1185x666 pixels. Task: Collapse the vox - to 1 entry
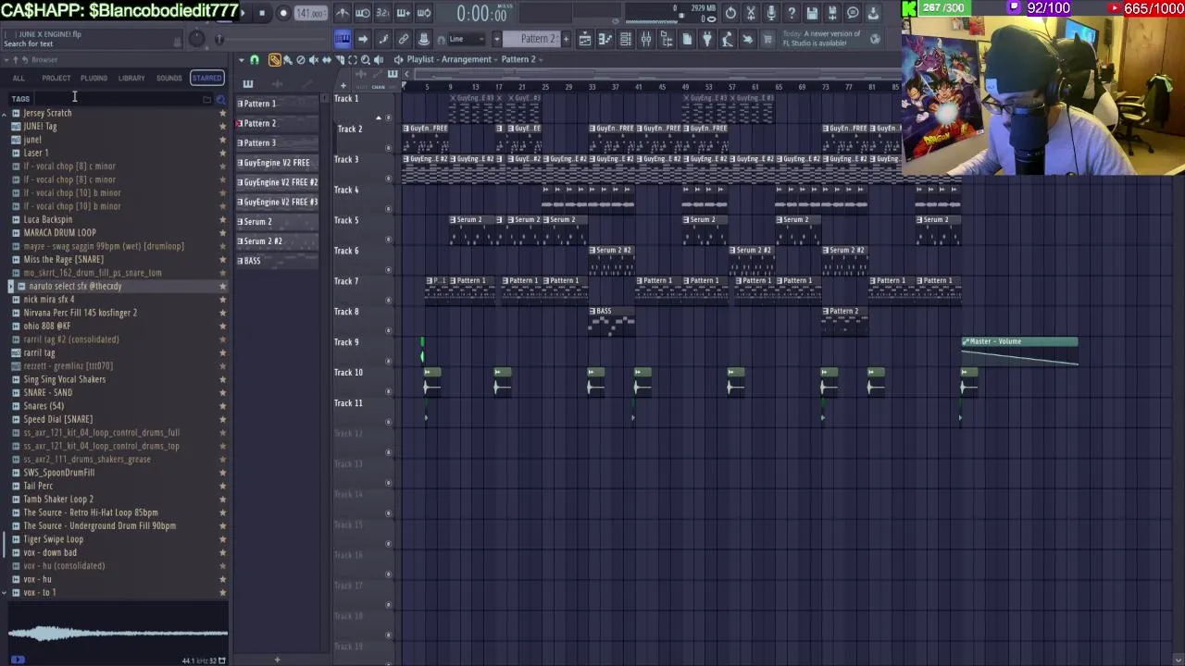(5, 592)
